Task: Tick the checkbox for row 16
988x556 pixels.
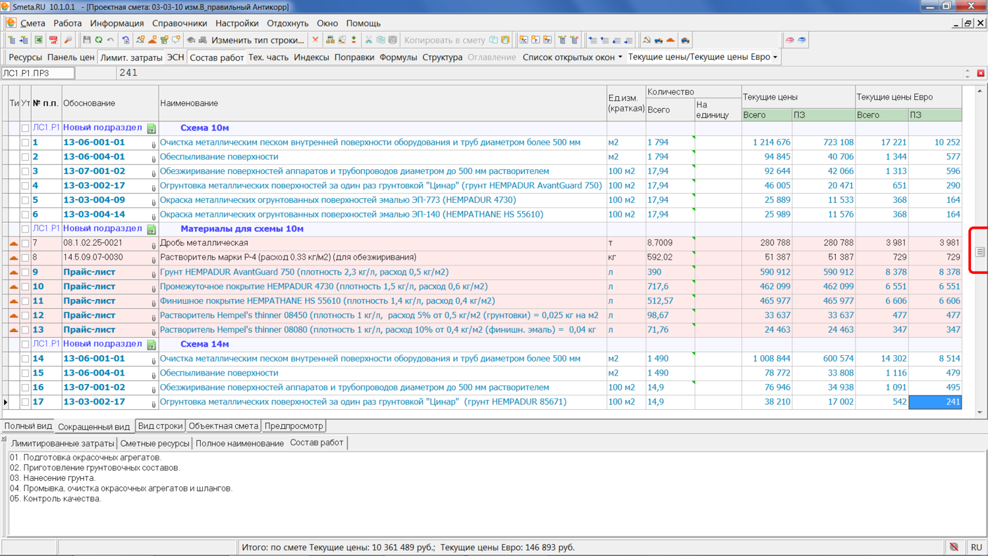Action: coord(25,387)
